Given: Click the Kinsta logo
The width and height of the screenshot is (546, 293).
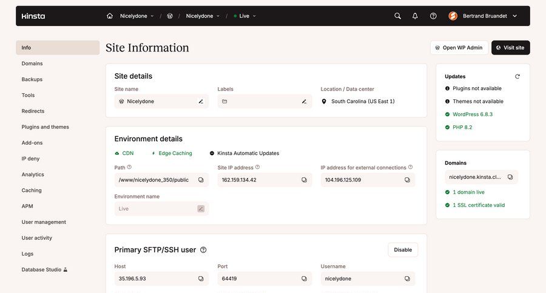Looking at the screenshot, I should tap(33, 16).
